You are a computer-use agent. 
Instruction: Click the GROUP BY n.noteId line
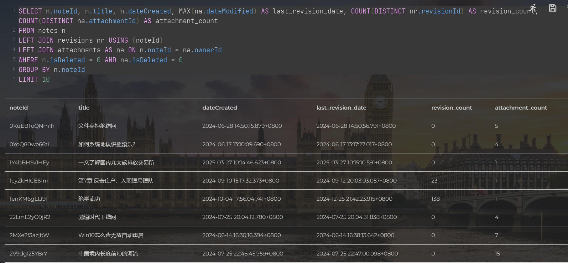(52, 70)
